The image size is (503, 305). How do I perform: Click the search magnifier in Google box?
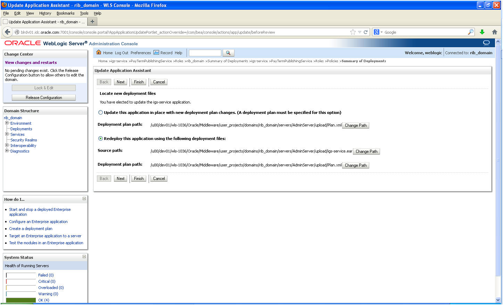click(471, 32)
